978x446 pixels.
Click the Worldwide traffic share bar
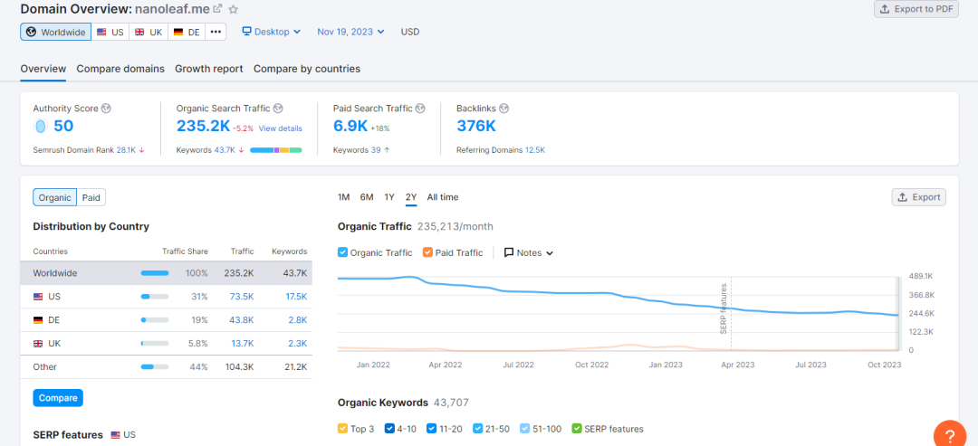tap(155, 273)
